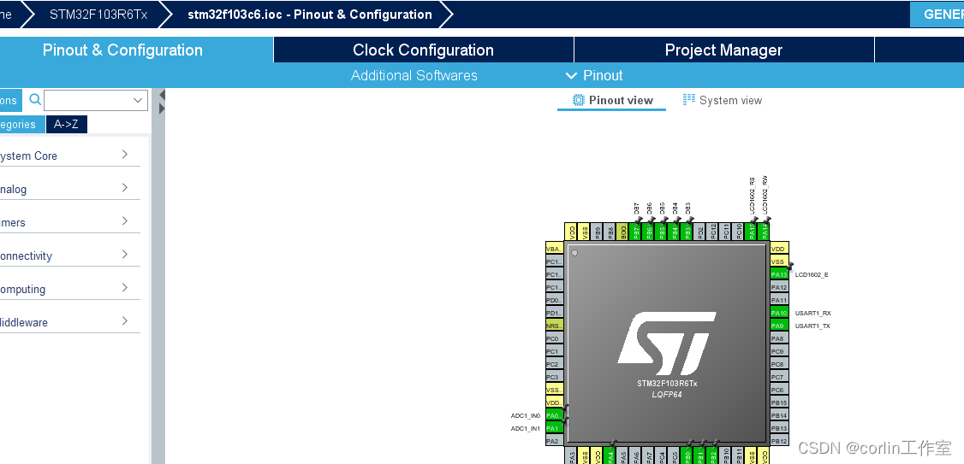The image size is (964, 464).
Task: Select pin PC9 on the chip
Action: point(779,352)
